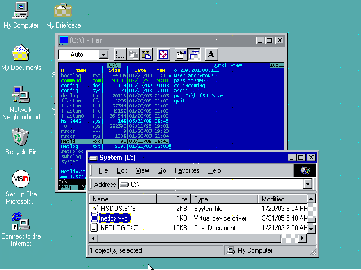This screenshot has height=270, width=361.
Task: Click 'put C:\hsf5442.sys' line in Quick view
Action: click(x=199, y=96)
